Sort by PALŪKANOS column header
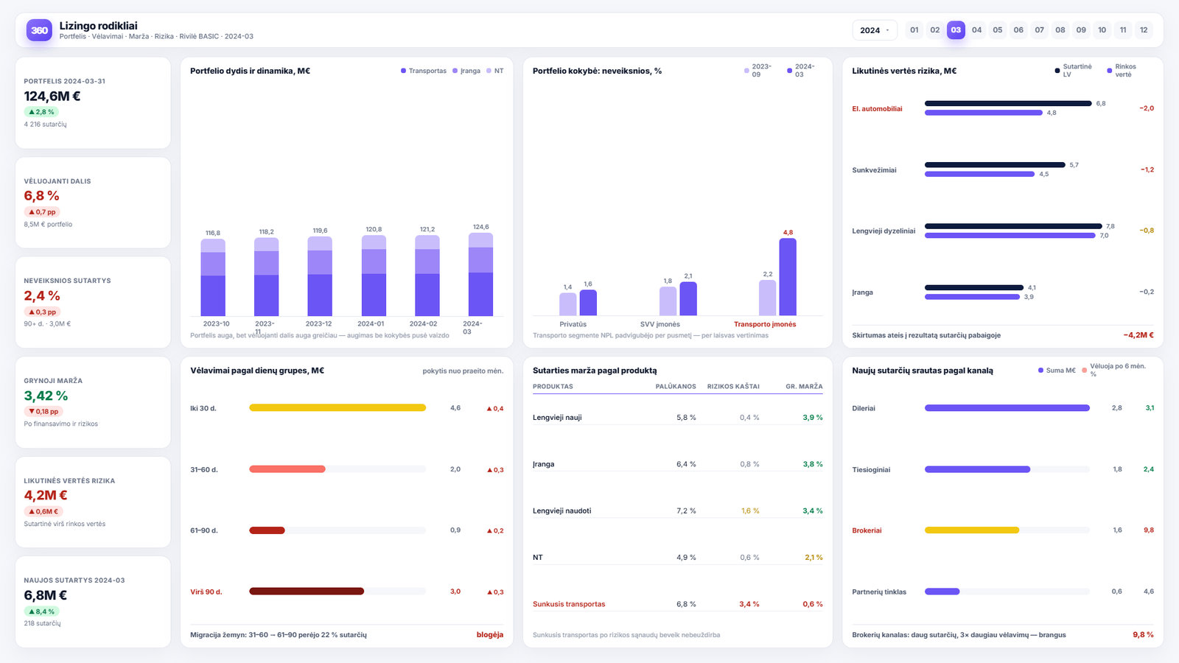Image resolution: width=1179 pixels, height=663 pixels. (x=676, y=386)
